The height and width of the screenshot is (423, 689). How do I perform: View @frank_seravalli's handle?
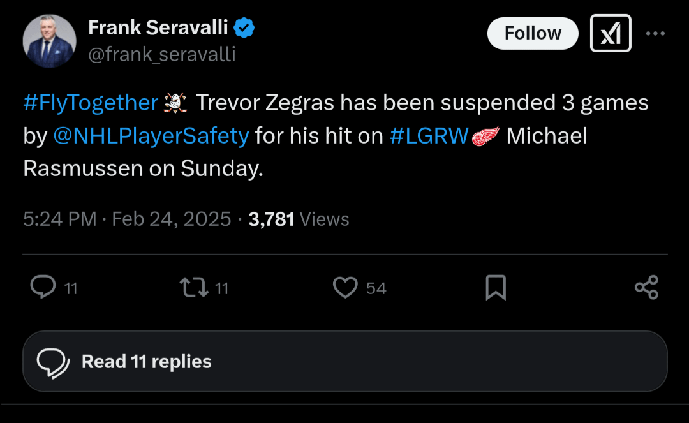tap(162, 54)
